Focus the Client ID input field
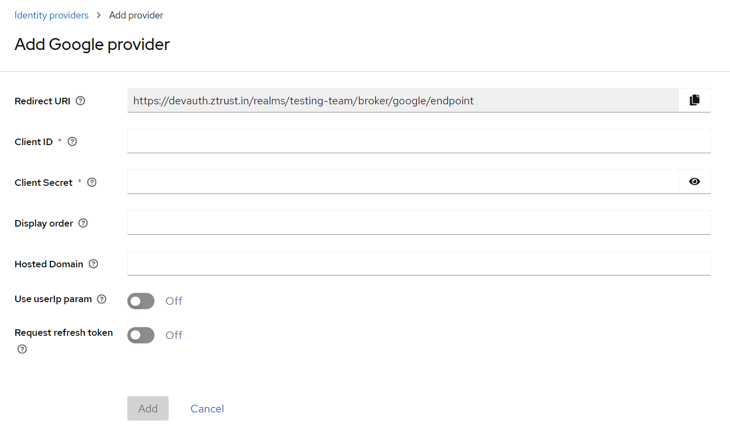730x426 pixels. 419,141
